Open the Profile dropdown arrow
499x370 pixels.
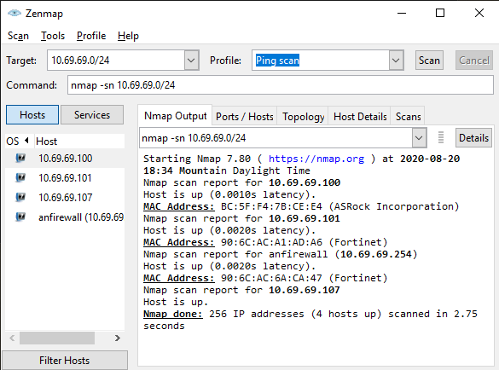(x=396, y=61)
